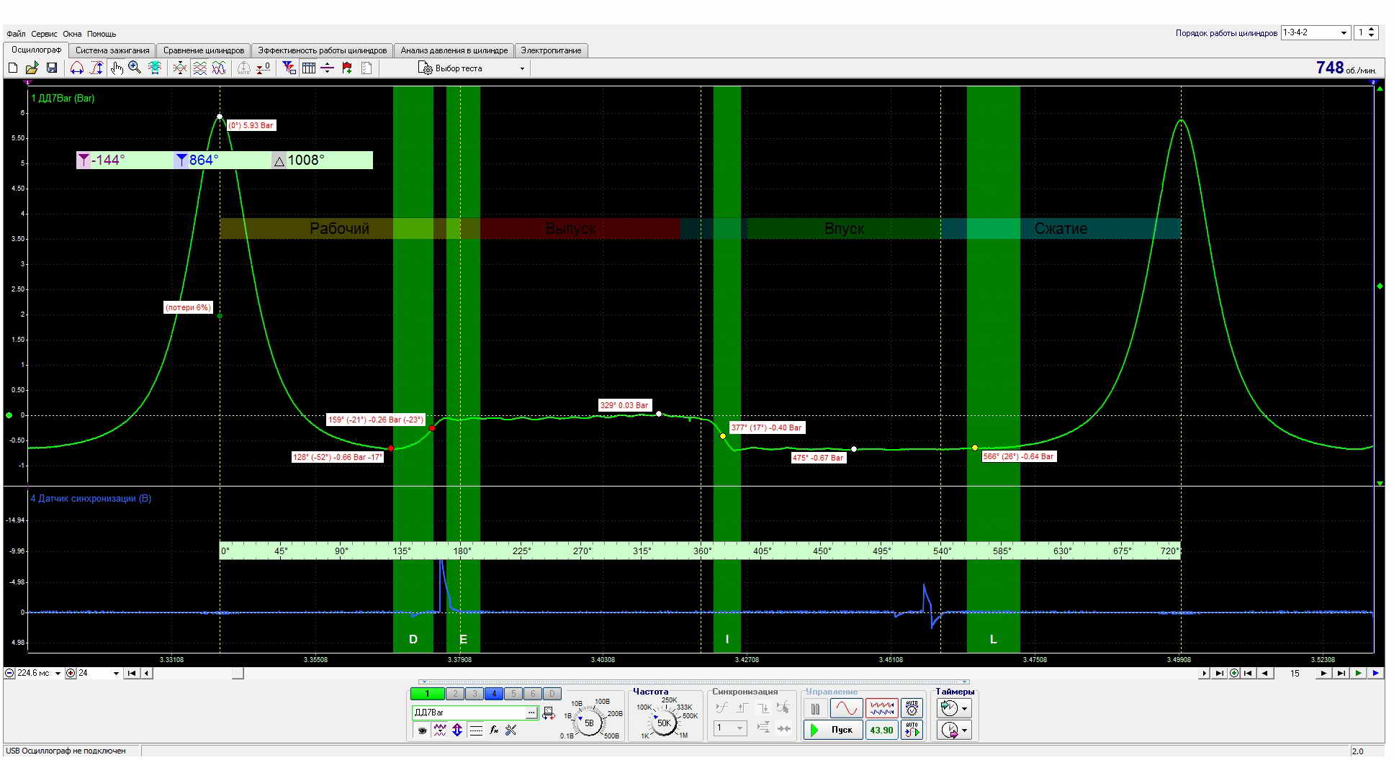
Task: Toggle channel 4 blue button
Action: 494,694
